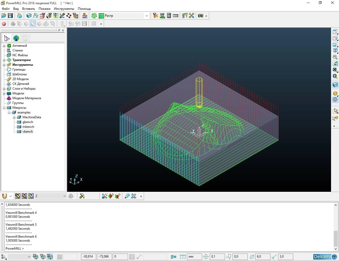This screenshot has height=261, width=339.
Task: Open the Leads and Links icon
Action: point(56,16)
